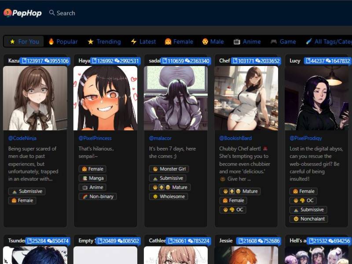
Task: Click the lightning bolt icon beside Latest
Action: (134, 42)
